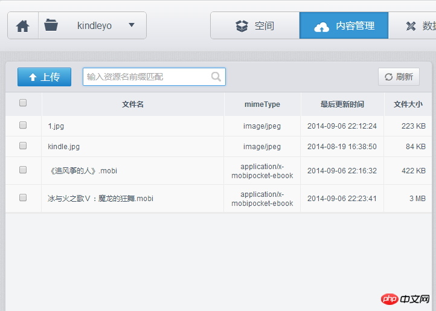The image size is (436, 311).
Task: Check the box for 1.jpg
Action: [23, 125]
